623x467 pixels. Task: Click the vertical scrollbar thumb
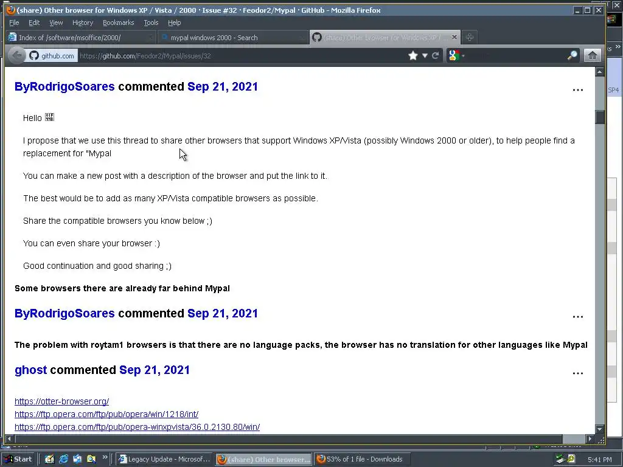[x=599, y=117]
